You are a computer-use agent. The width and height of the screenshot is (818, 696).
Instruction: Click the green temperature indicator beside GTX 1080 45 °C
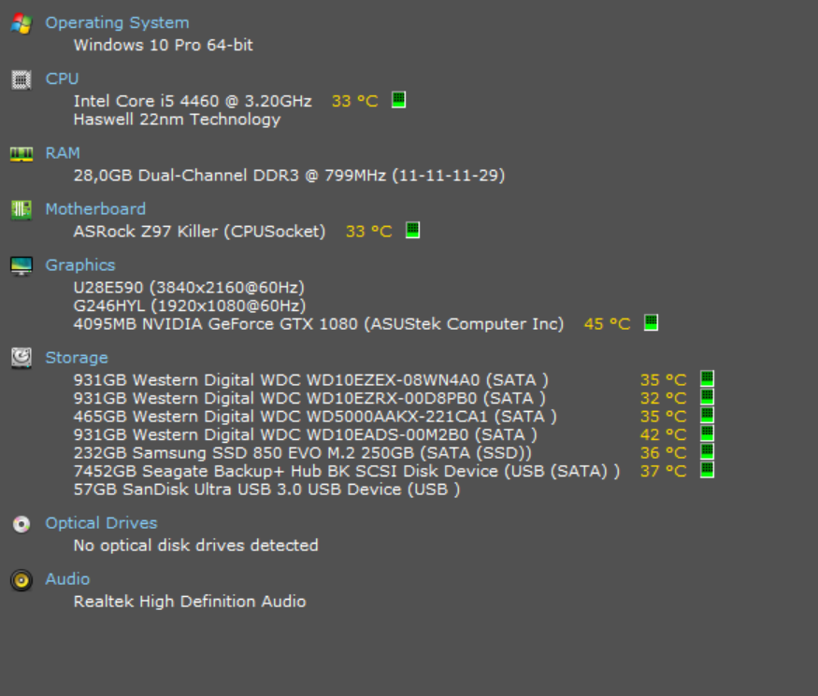pos(651,322)
